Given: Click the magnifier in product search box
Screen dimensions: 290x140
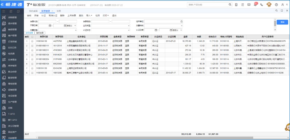Looking at the screenshot, I should [230, 5].
